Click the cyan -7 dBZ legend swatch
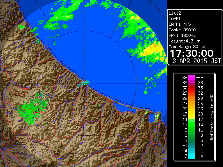 point(192,156)
